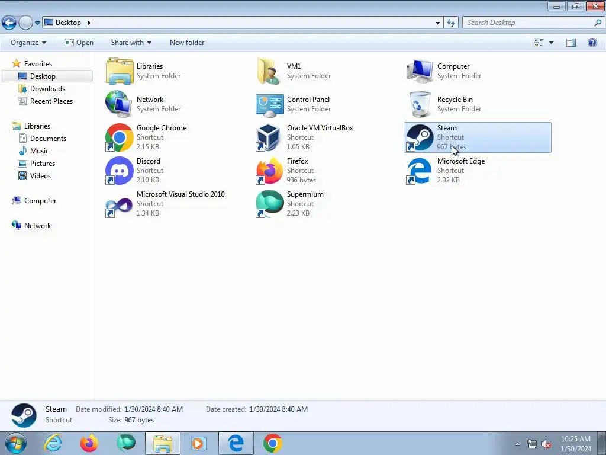Select the Oracle VM VirtualBox shortcut icon

point(268,137)
